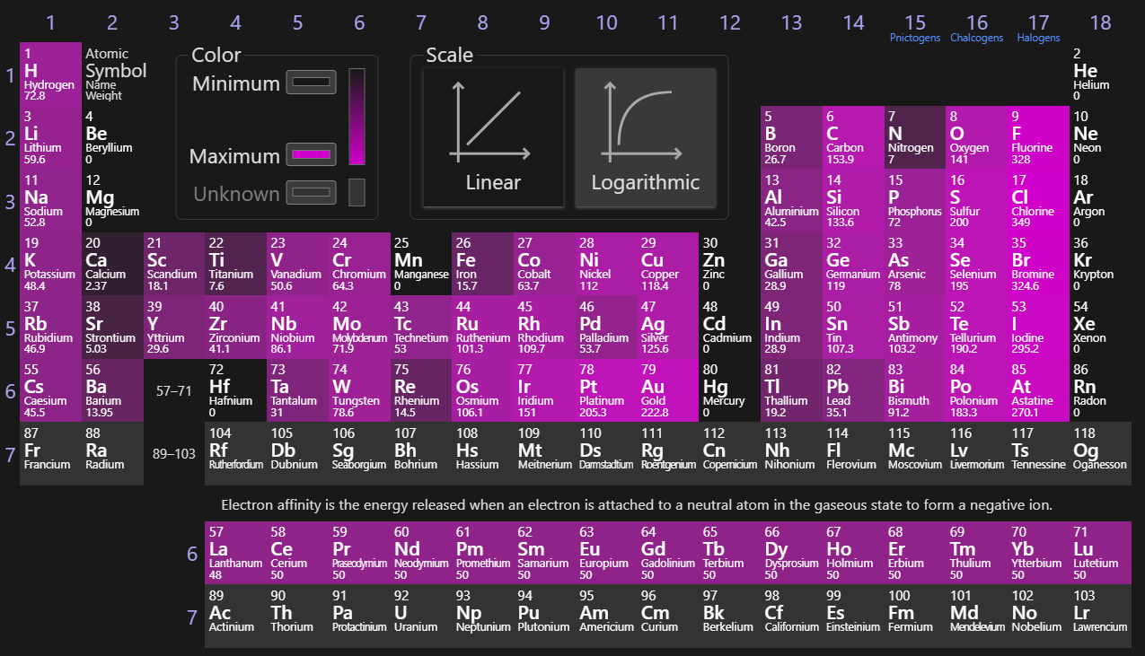1145x656 pixels.
Task: Click the Unknown color swatch
Action: pyautogui.click(x=311, y=192)
